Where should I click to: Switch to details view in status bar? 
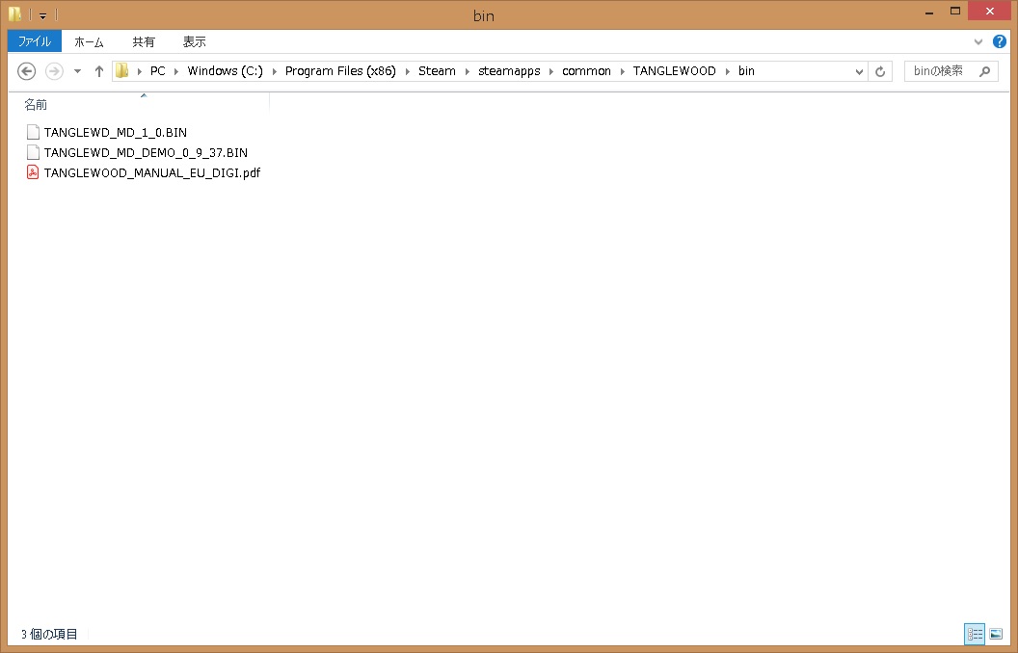(975, 634)
